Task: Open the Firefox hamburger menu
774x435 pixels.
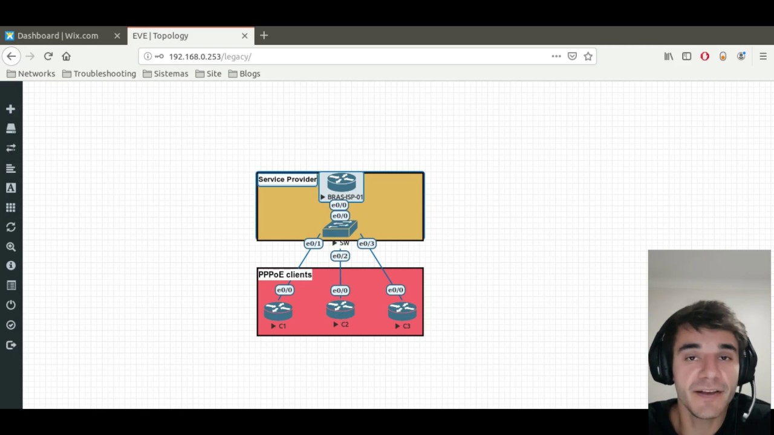Action: pos(763,56)
